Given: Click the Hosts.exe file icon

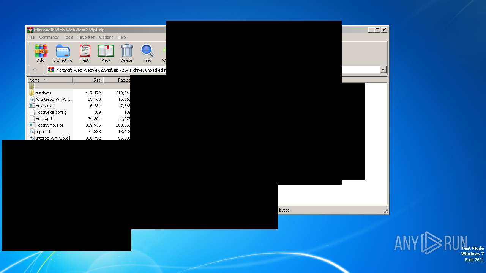Looking at the screenshot, I should click(32, 106).
